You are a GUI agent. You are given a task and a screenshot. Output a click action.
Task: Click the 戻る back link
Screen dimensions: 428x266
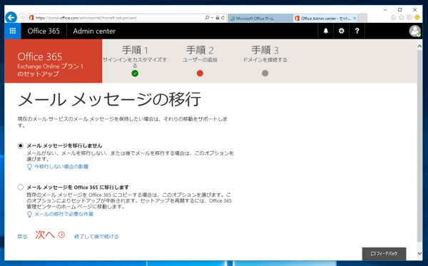pyautogui.click(x=22, y=237)
